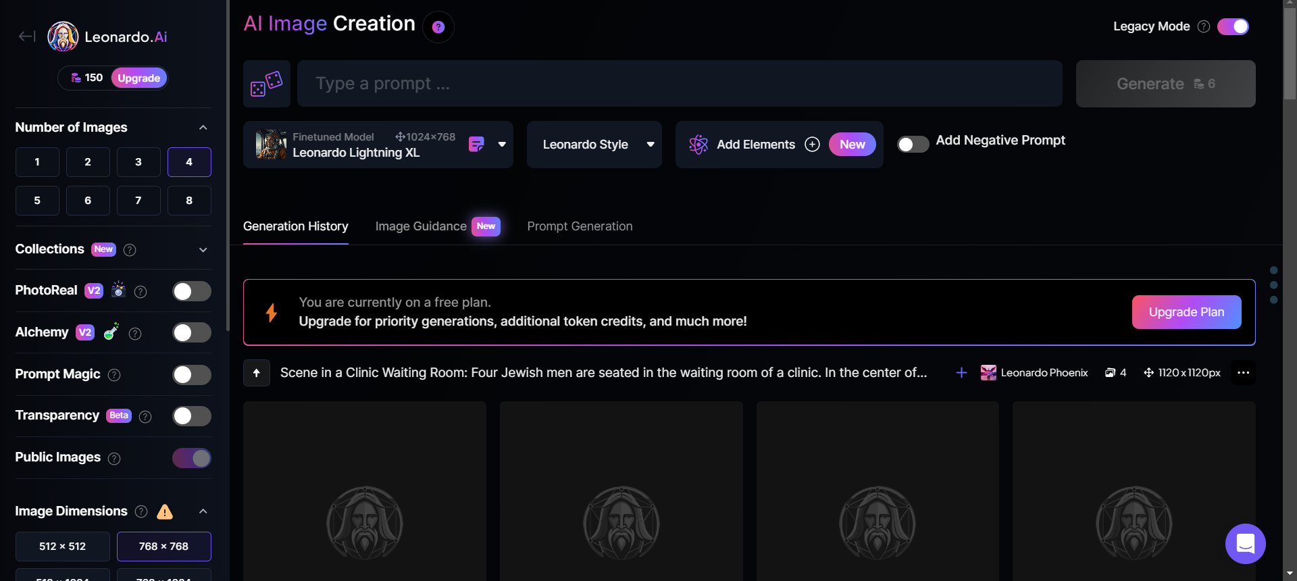Click the random prompt dice icon
This screenshot has width=1297, height=581.
pyautogui.click(x=267, y=84)
